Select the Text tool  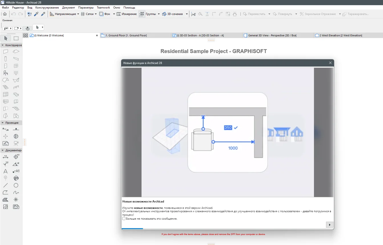click(5, 171)
